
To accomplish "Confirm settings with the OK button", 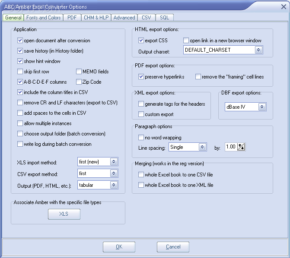I will [119, 247].
